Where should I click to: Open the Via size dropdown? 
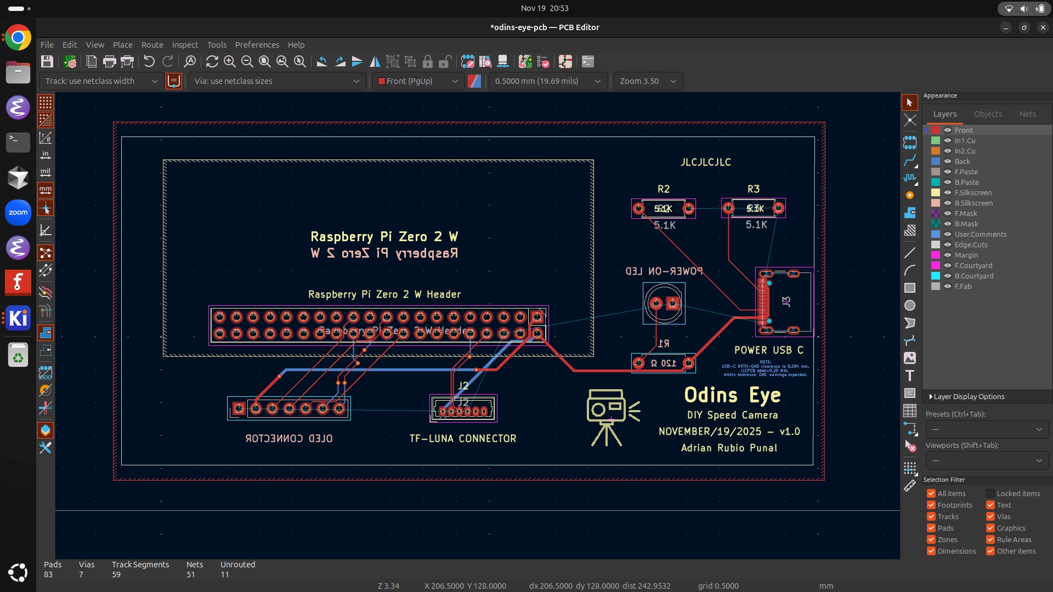(x=356, y=81)
